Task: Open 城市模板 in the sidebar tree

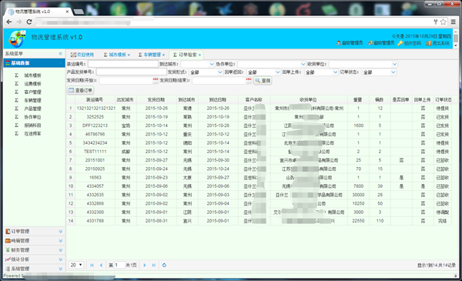Action: click(32, 75)
